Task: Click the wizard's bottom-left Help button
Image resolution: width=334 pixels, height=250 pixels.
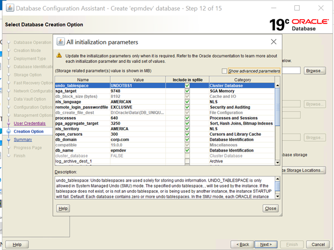Action: click(17, 245)
